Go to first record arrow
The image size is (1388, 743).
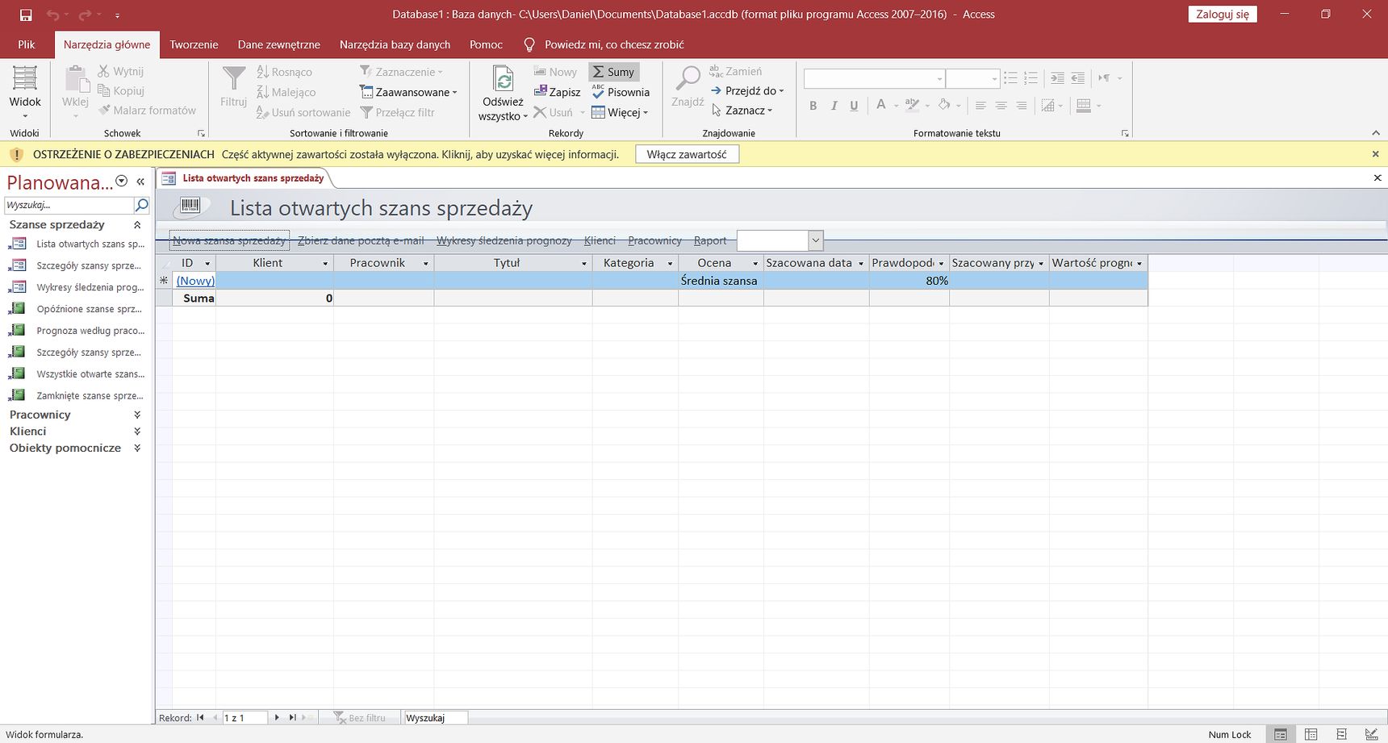(200, 717)
